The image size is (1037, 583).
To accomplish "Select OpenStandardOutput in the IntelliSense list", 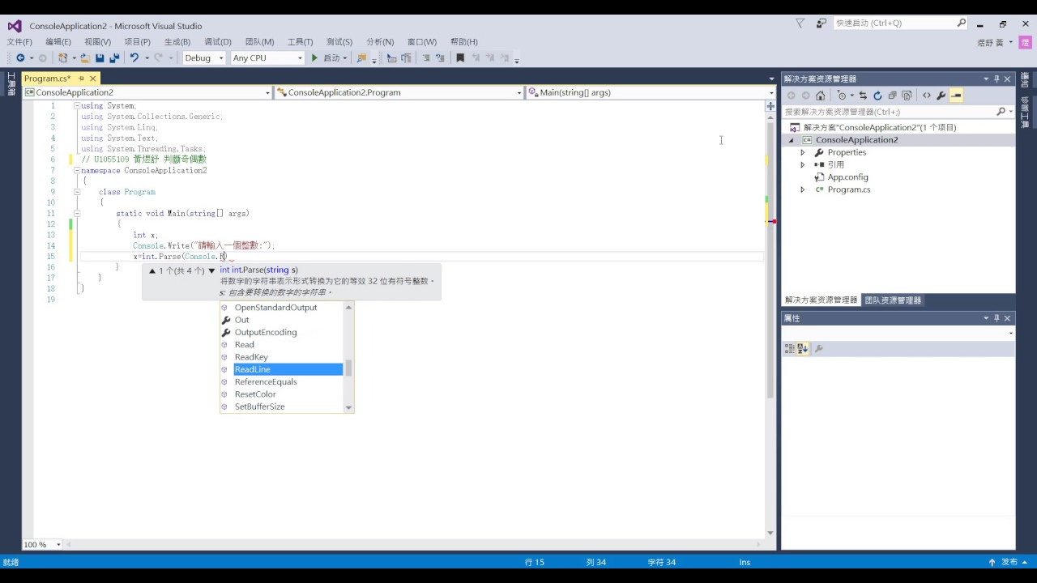I will pos(282,308).
